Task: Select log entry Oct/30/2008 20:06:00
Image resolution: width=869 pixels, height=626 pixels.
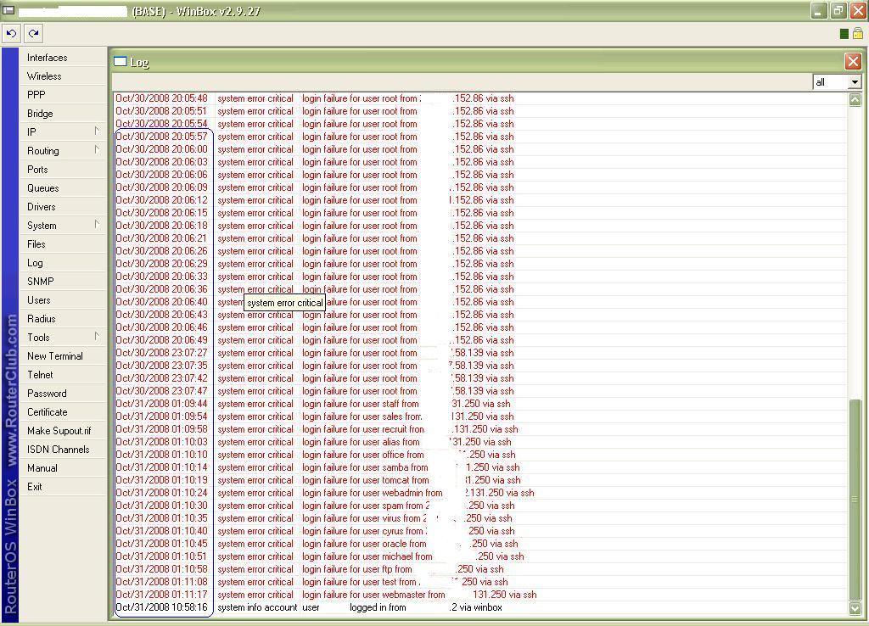Action: pos(480,149)
